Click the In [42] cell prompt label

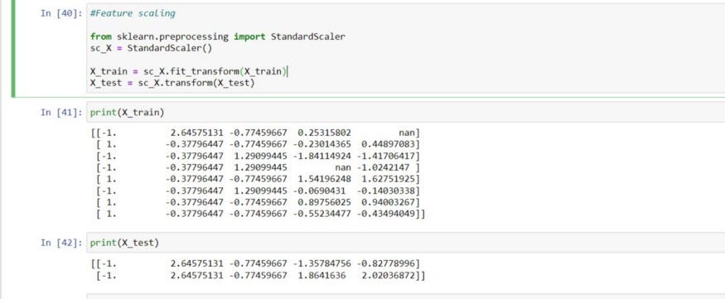pyautogui.click(x=61, y=243)
